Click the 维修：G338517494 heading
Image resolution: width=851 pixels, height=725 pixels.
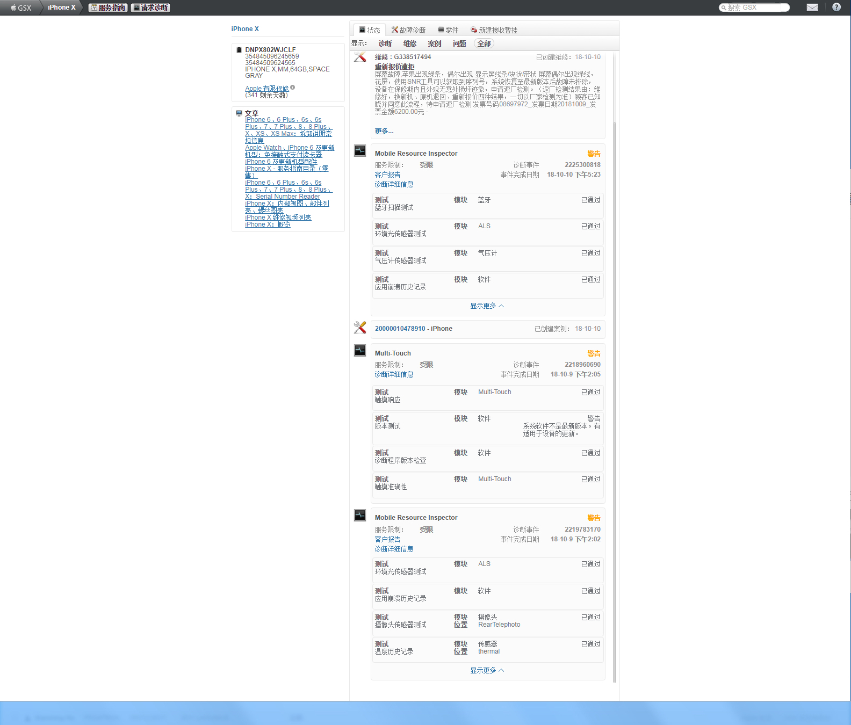[x=403, y=57]
